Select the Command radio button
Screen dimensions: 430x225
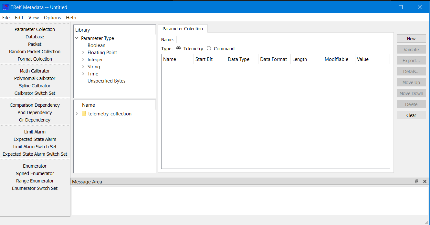209,48
